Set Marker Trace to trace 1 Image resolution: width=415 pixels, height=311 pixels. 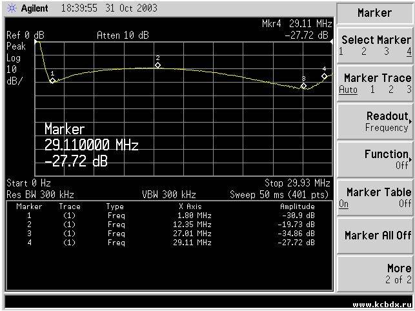pyautogui.click(x=372, y=90)
